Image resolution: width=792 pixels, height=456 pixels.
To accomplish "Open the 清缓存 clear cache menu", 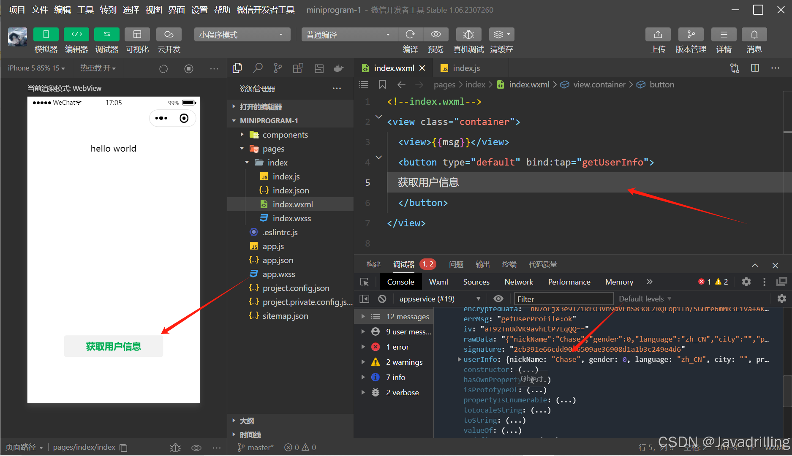I will (502, 35).
